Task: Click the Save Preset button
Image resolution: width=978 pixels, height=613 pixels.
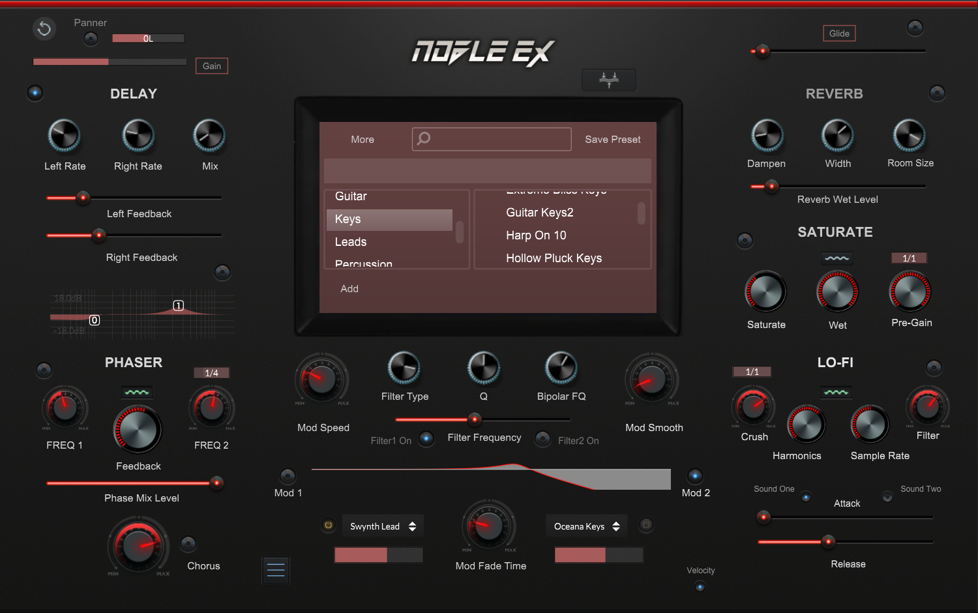Action: point(613,140)
